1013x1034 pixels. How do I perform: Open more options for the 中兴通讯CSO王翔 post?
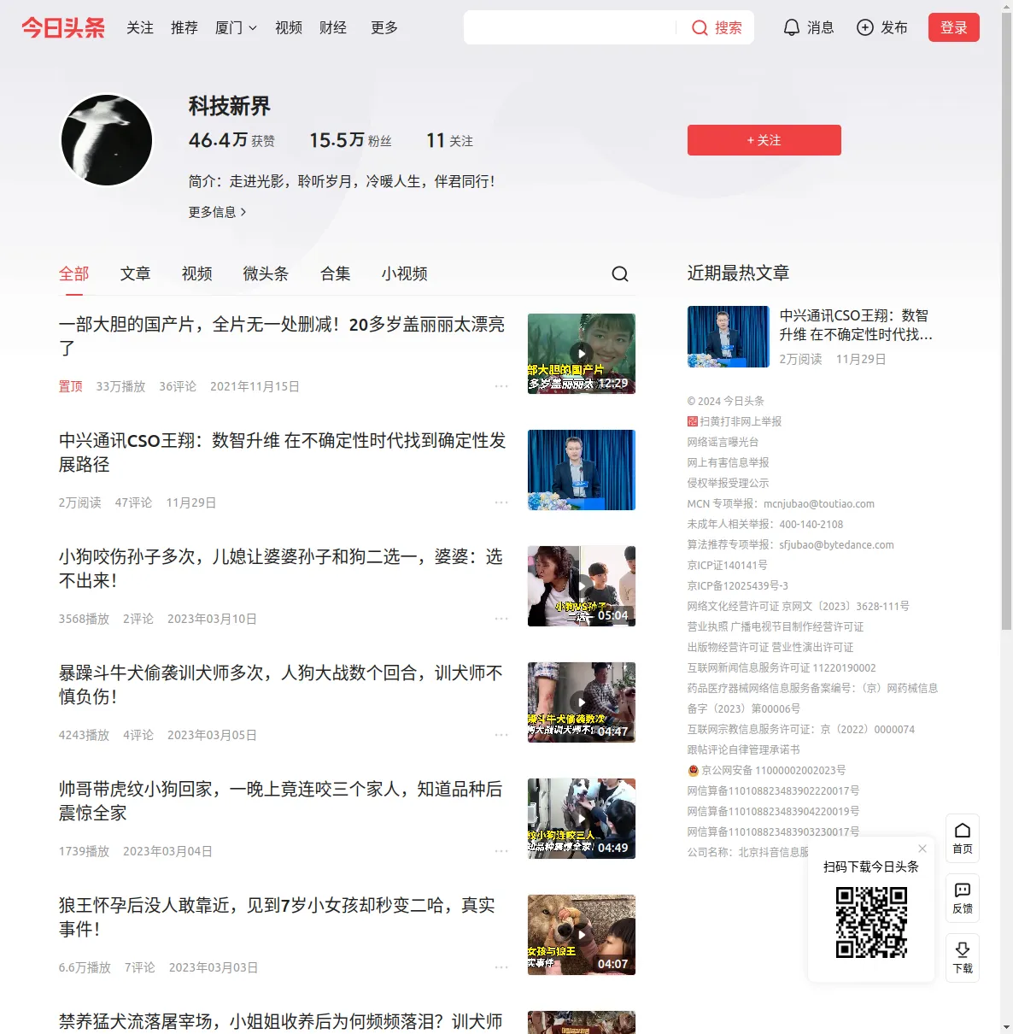[x=501, y=502]
